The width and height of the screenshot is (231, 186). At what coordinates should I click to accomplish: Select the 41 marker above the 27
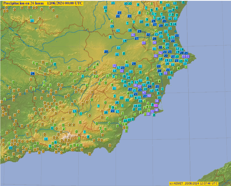click(133, 35)
